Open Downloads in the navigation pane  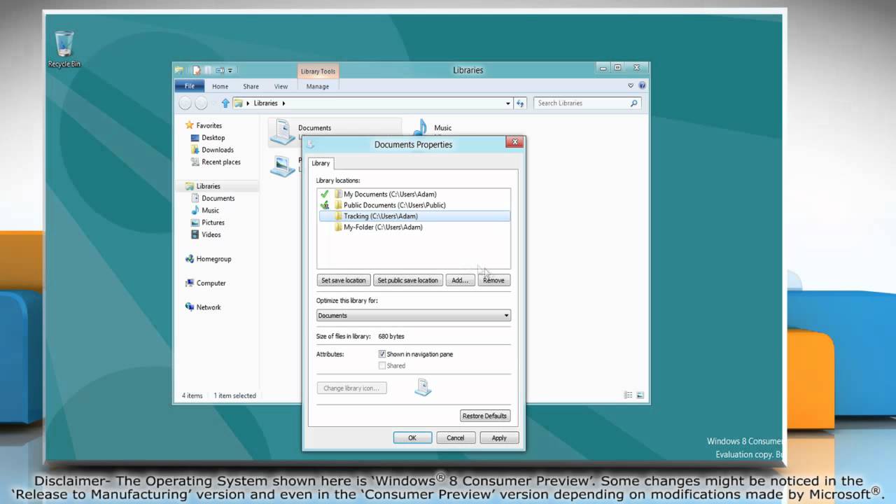217,150
